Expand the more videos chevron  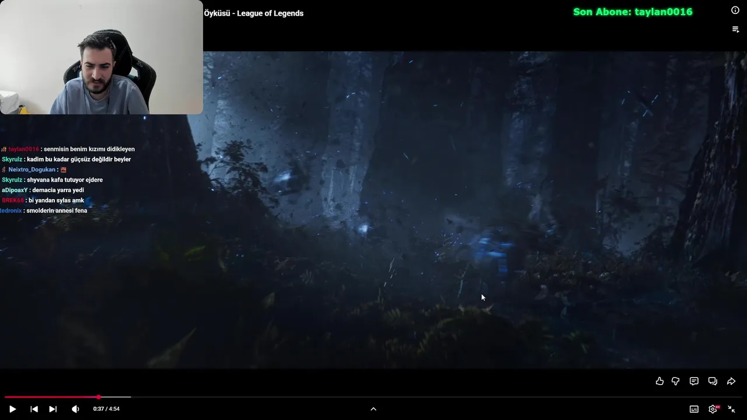point(373,409)
